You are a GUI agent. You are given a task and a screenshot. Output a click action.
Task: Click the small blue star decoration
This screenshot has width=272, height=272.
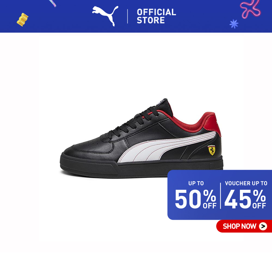point(234,24)
